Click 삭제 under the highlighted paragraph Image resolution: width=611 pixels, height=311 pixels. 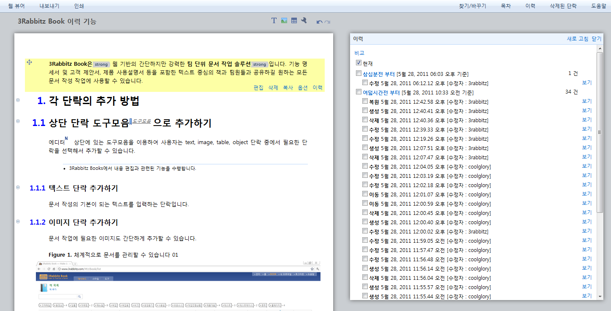click(x=273, y=88)
